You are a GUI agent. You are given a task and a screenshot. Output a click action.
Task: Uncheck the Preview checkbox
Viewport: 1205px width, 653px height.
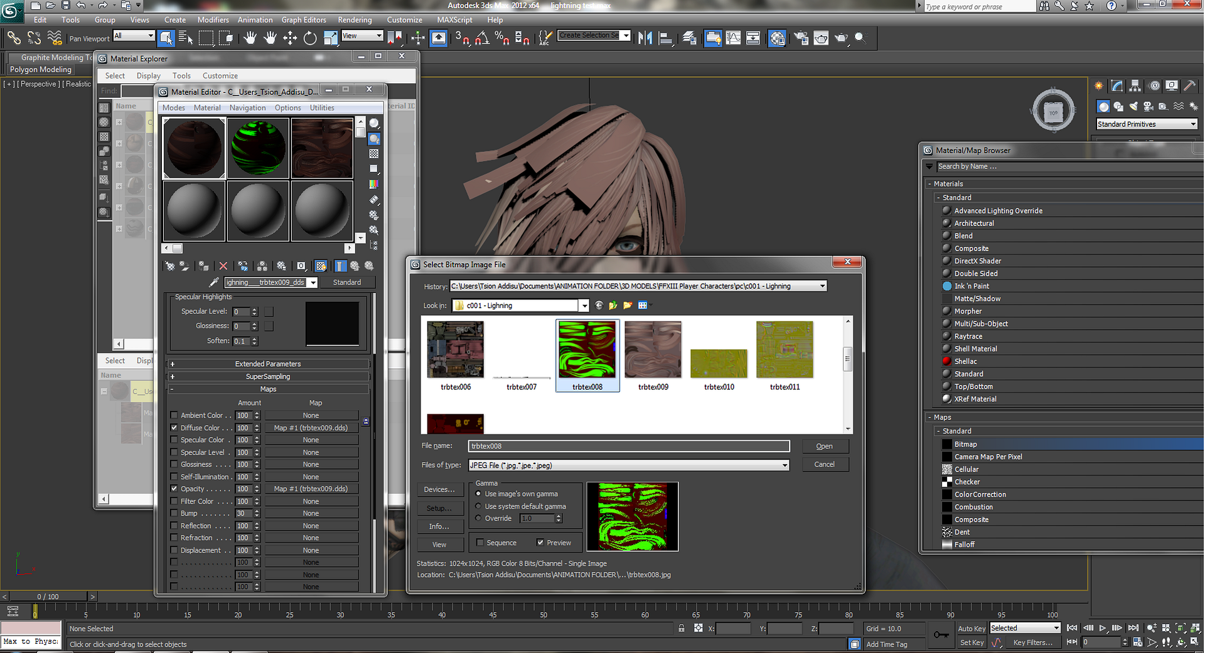[540, 542]
